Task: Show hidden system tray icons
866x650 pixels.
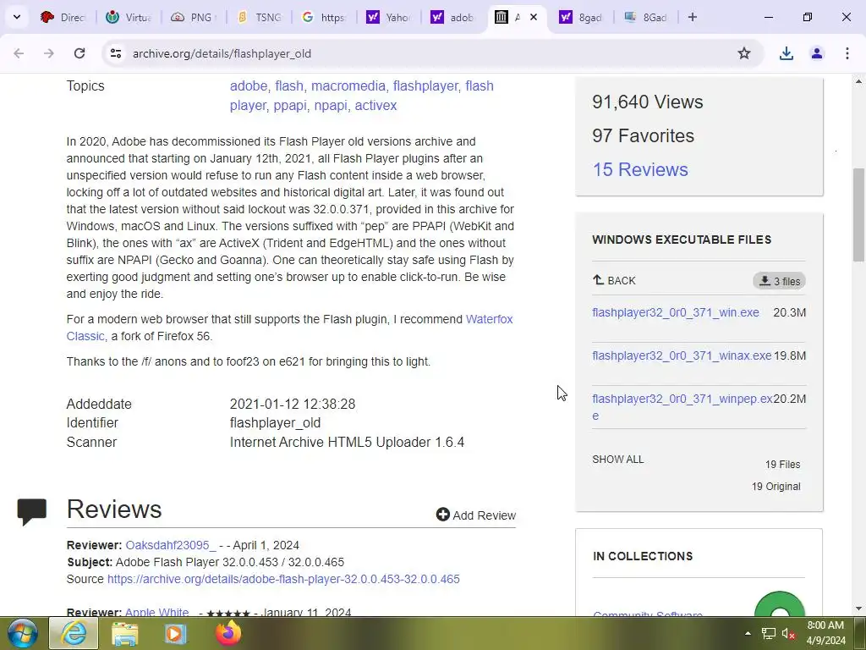Action: pyautogui.click(x=748, y=633)
